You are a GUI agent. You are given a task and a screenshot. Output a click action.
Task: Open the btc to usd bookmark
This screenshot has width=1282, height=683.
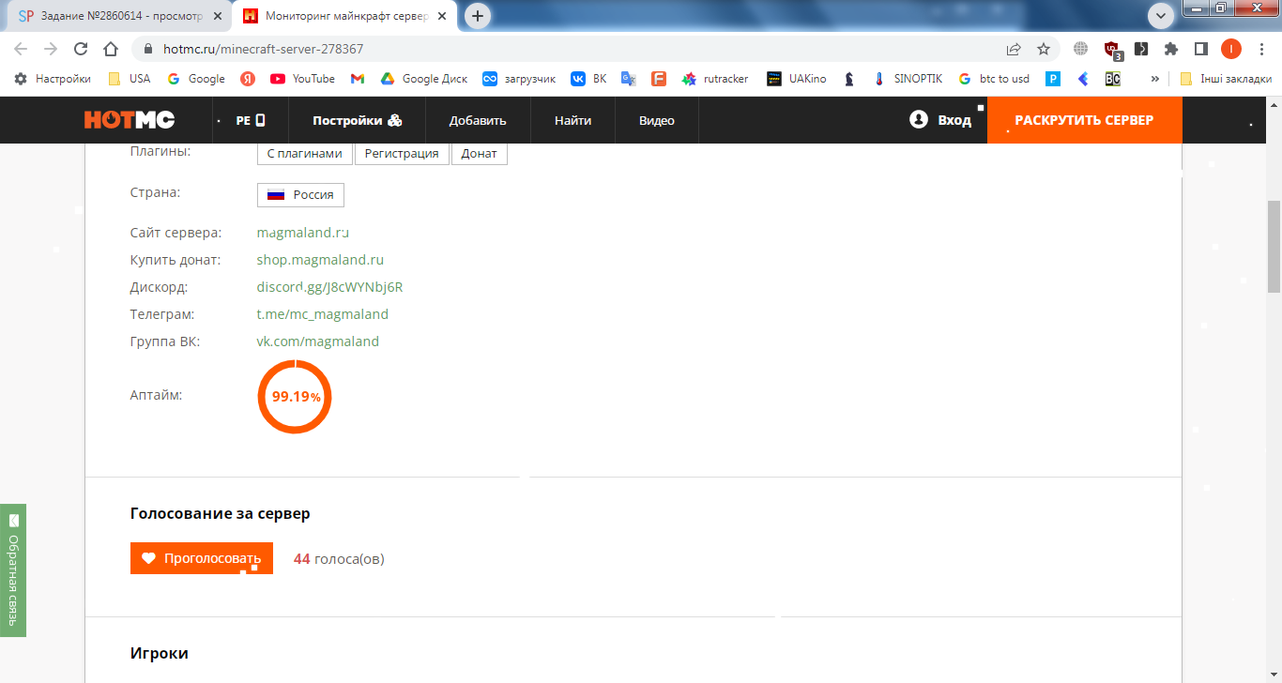click(x=994, y=79)
